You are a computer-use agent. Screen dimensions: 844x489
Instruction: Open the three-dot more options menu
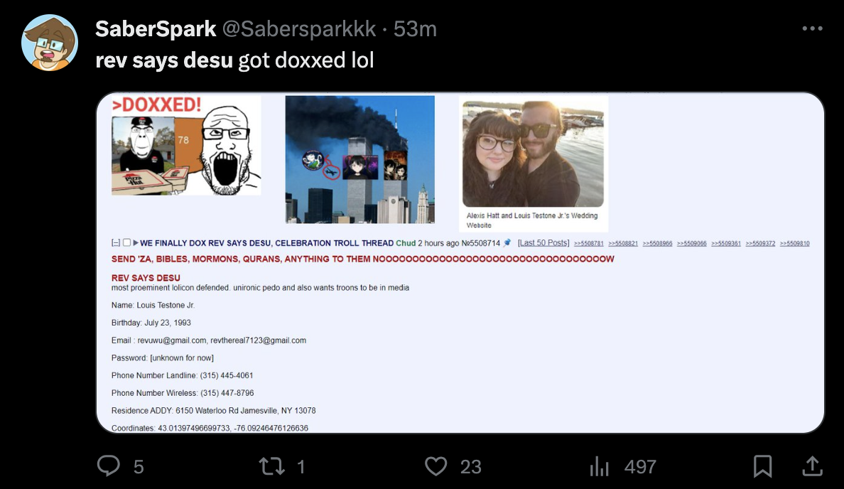(812, 28)
